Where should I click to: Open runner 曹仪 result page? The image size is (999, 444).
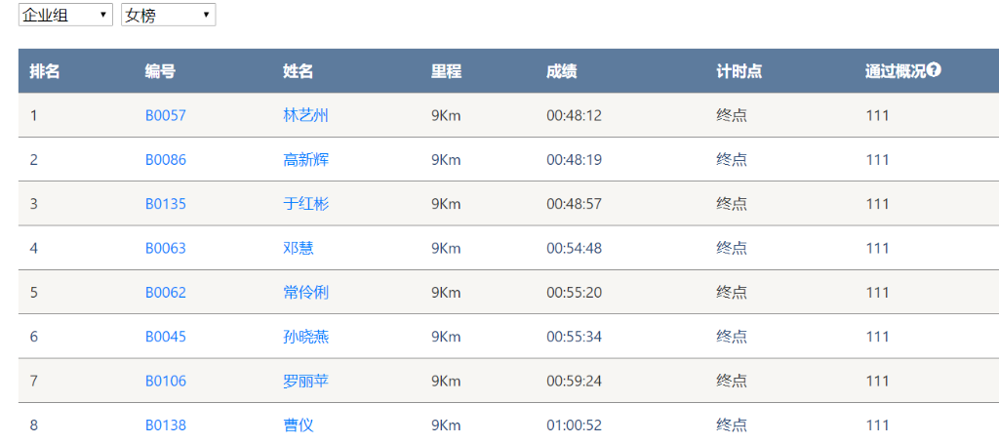pyautogui.click(x=298, y=425)
